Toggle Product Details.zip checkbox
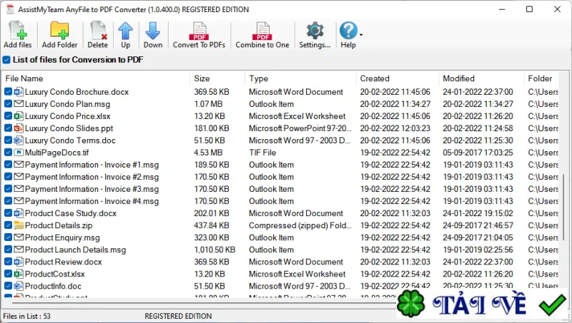 point(8,225)
